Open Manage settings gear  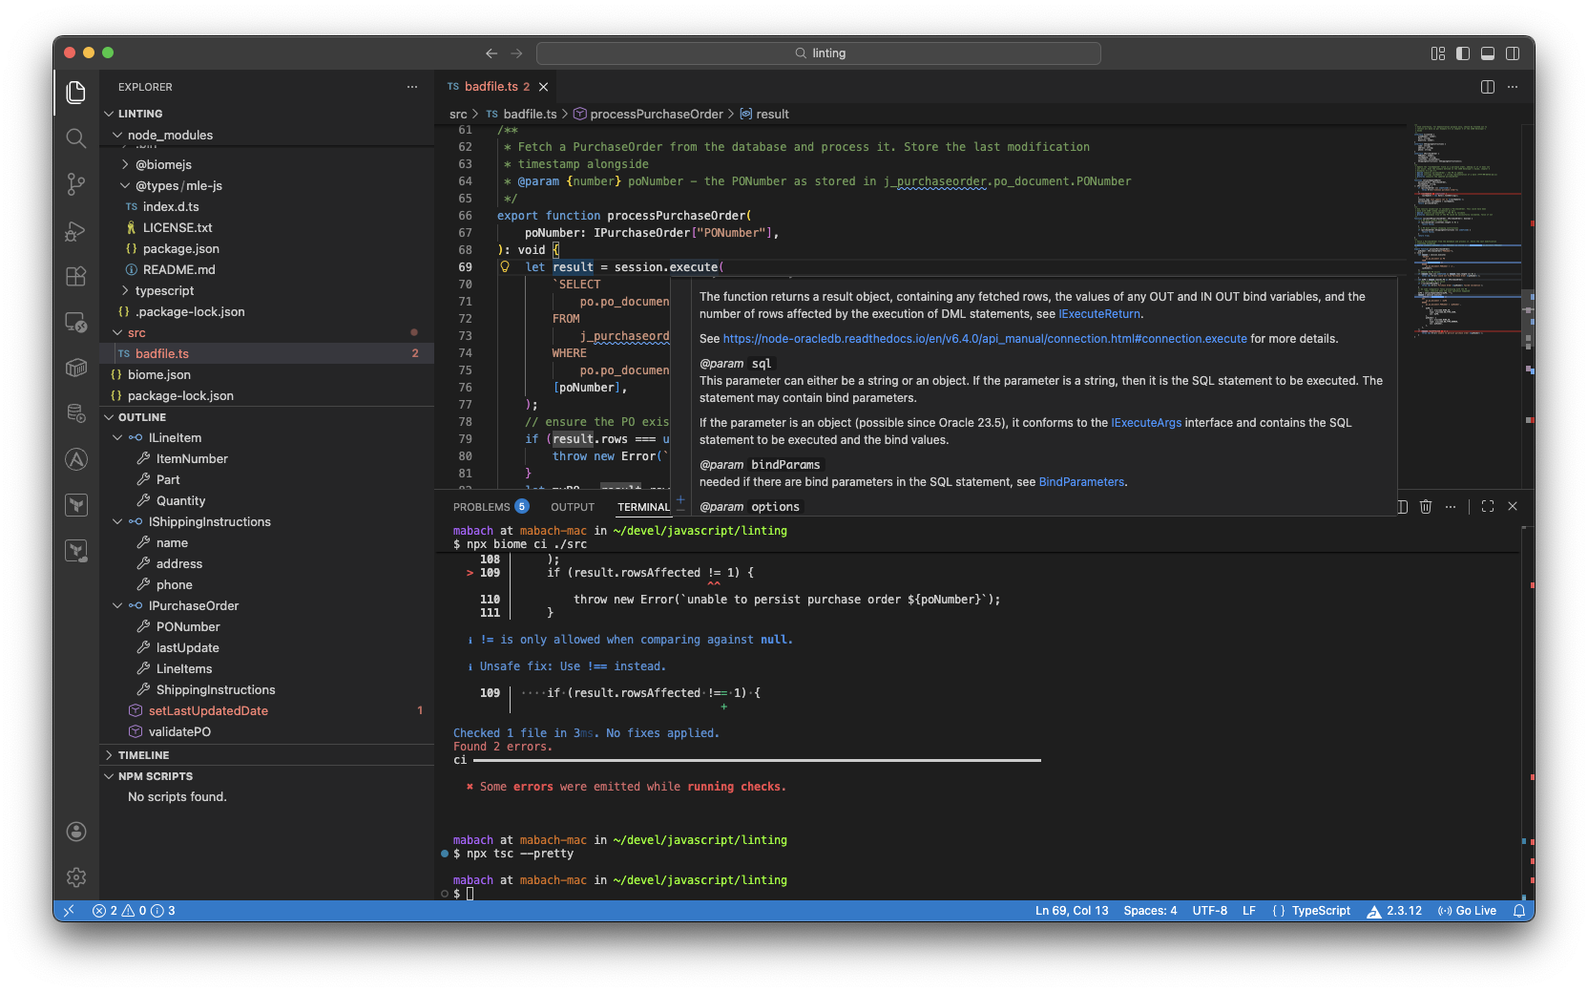tap(76, 876)
